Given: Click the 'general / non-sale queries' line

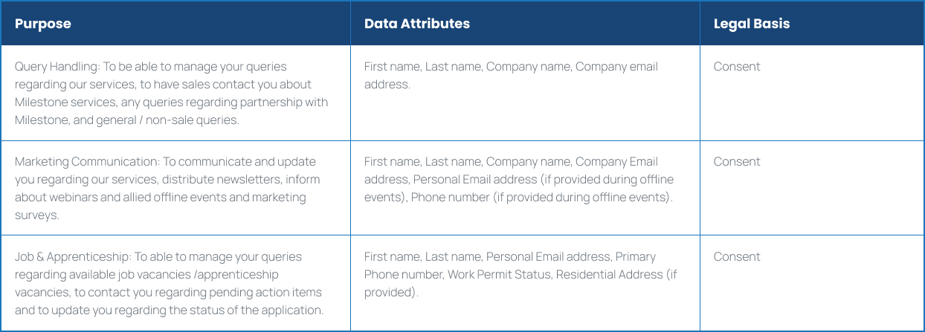Looking at the screenshot, I should 127,120.
